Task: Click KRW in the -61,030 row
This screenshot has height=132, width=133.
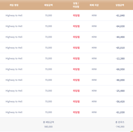Action: pyautogui.click(x=94, y=112)
